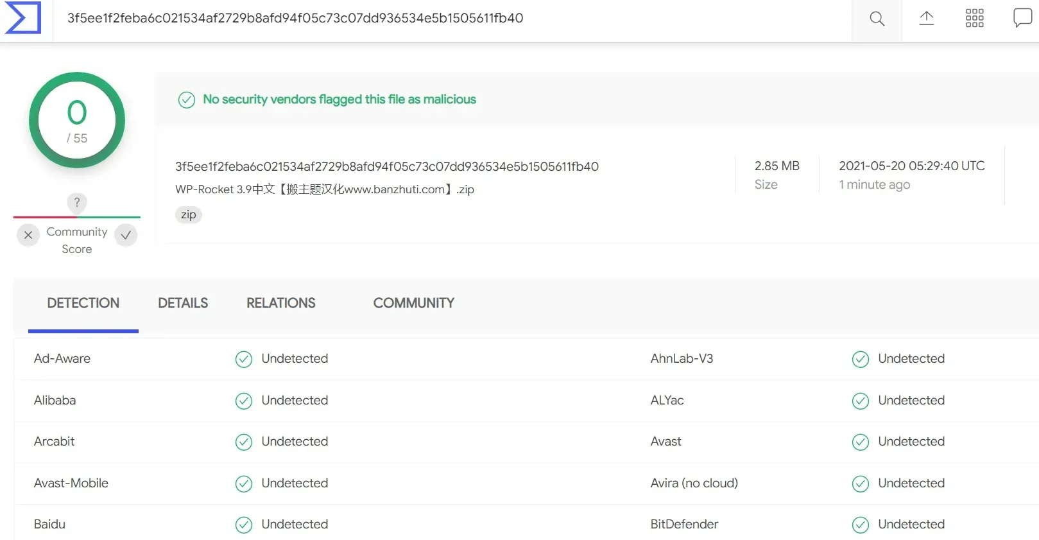The height and width of the screenshot is (540, 1039).
Task: Click the BitDefender vendor name
Action: [x=685, y=524]
